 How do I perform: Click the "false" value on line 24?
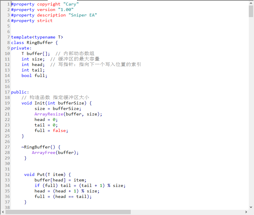(59, 131)
